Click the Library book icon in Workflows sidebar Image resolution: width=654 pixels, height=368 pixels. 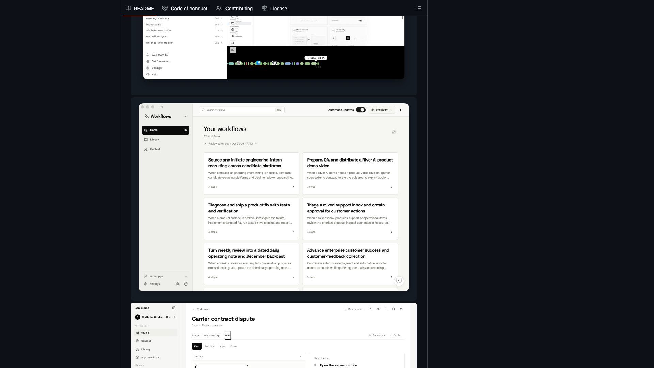(146, 140)
